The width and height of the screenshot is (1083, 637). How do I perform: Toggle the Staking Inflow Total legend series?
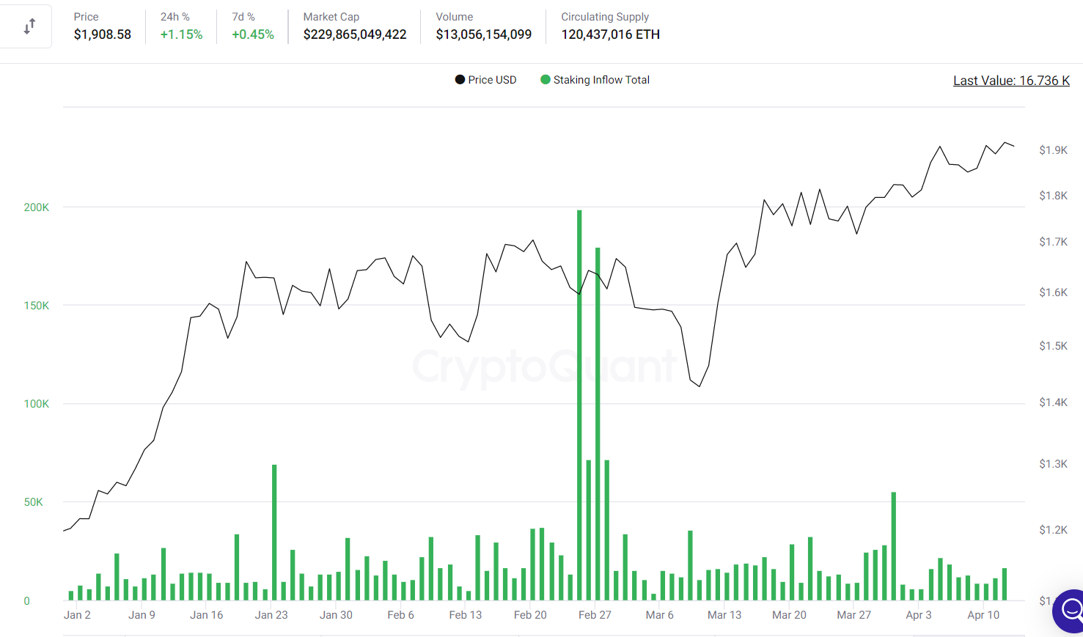click(x=595, y=80)
